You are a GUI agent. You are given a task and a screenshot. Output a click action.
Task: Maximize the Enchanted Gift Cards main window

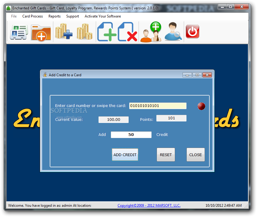click(x=230, y=7)
